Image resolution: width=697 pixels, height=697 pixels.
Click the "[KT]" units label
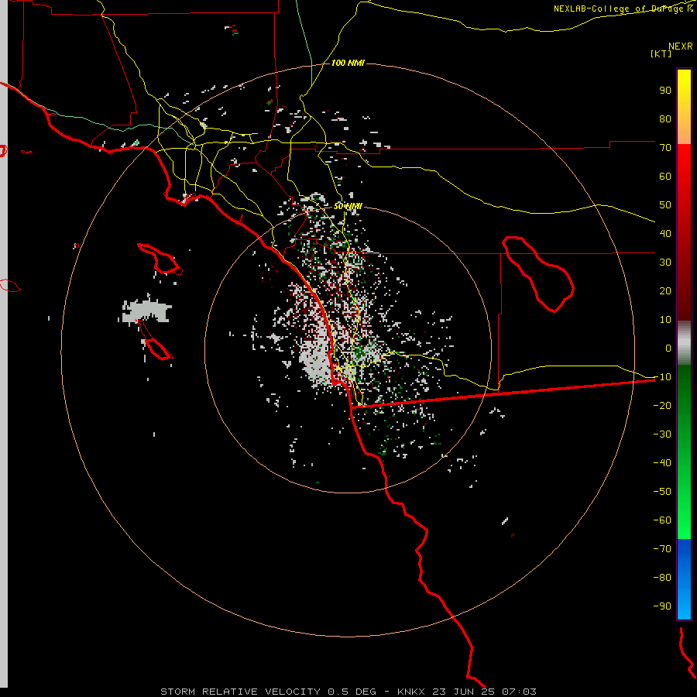point(661,53)
